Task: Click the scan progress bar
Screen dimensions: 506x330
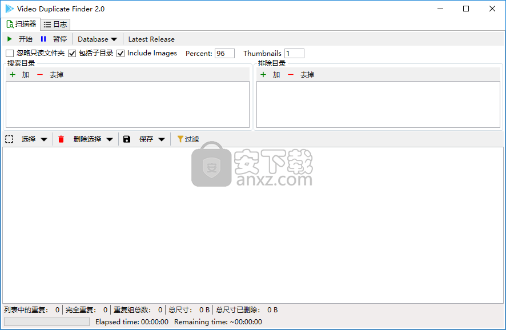Action: (x=47, y=321)
